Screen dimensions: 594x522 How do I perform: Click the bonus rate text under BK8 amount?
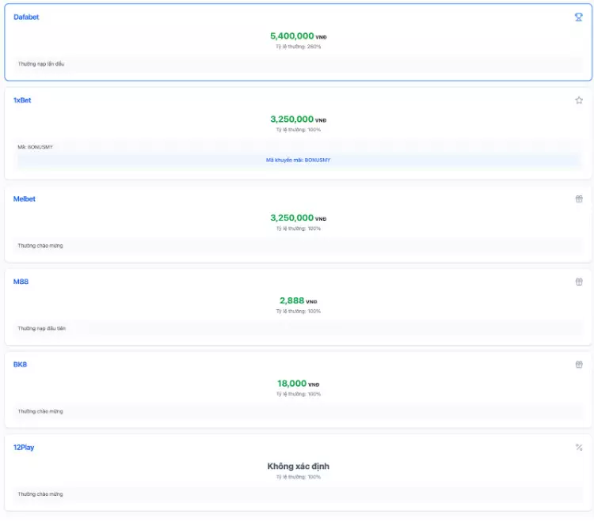298,394
